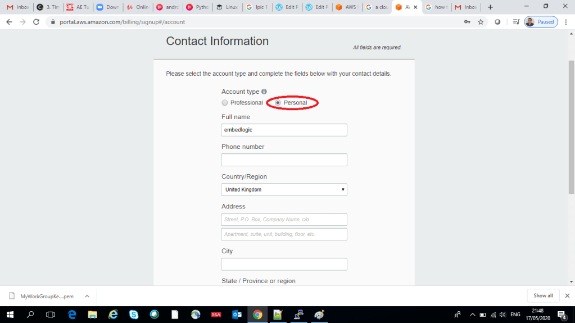The image size is (575, 323).
Task: Switch to the Linux tab
Action: point(227,7)
